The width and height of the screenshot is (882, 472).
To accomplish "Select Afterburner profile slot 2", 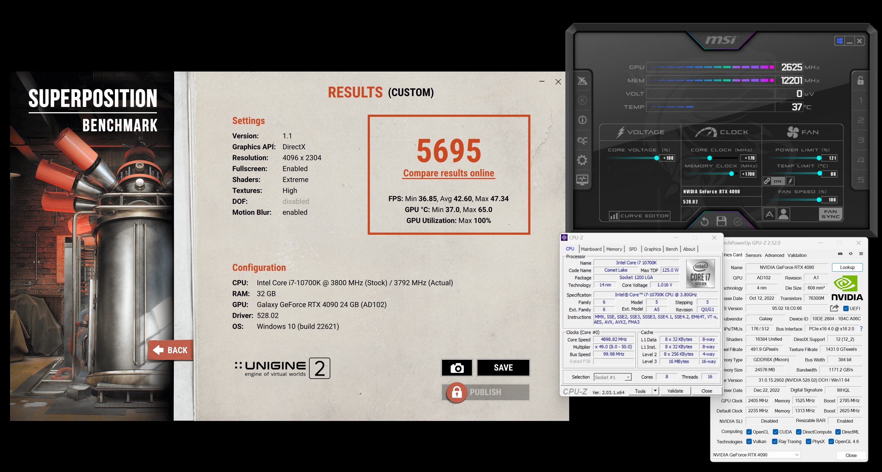I will click(x=860, y=120).
